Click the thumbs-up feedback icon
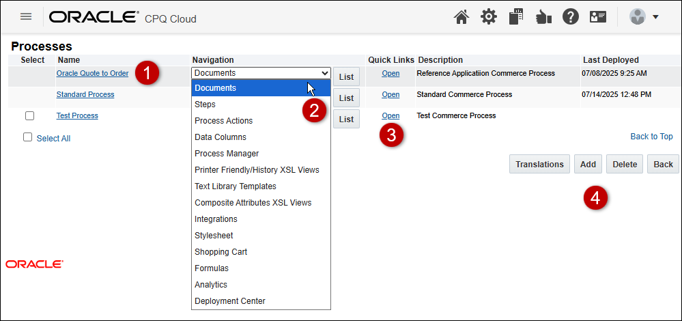This screenshot has width=682, height=321. pos(543,17)
